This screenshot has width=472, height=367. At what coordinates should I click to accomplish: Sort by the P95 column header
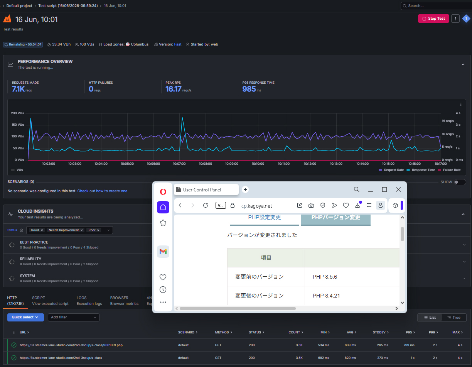pos(410,332)
